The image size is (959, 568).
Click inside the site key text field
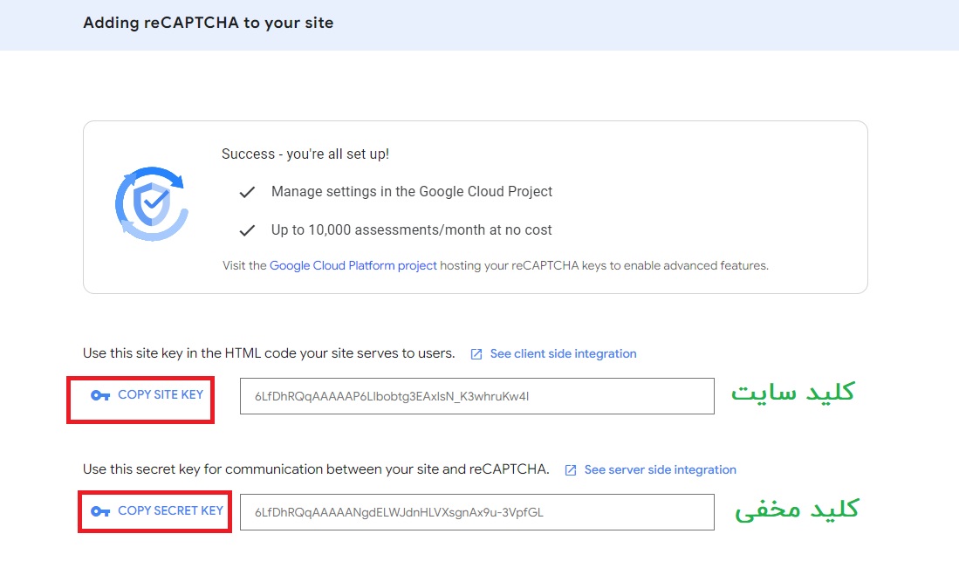(476, 396)
